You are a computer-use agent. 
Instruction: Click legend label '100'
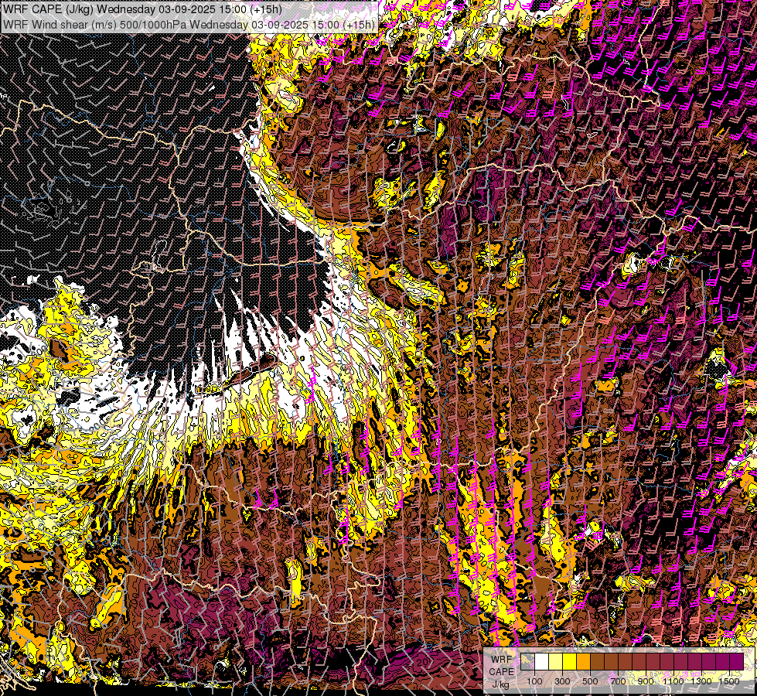pos(534,681)
